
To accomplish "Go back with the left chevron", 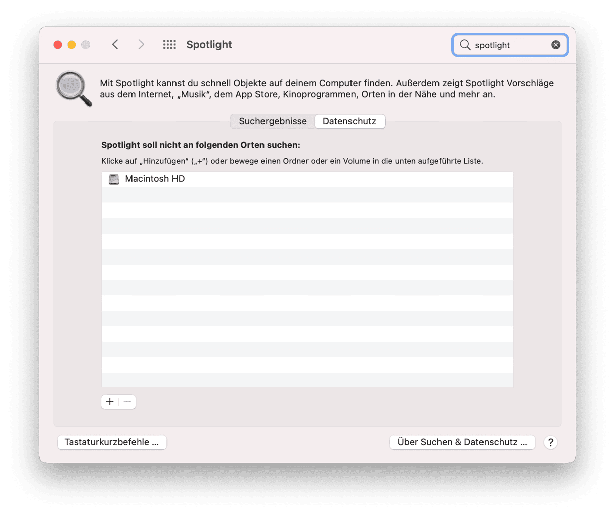I will pyautogui.click(x=115, y=45).
